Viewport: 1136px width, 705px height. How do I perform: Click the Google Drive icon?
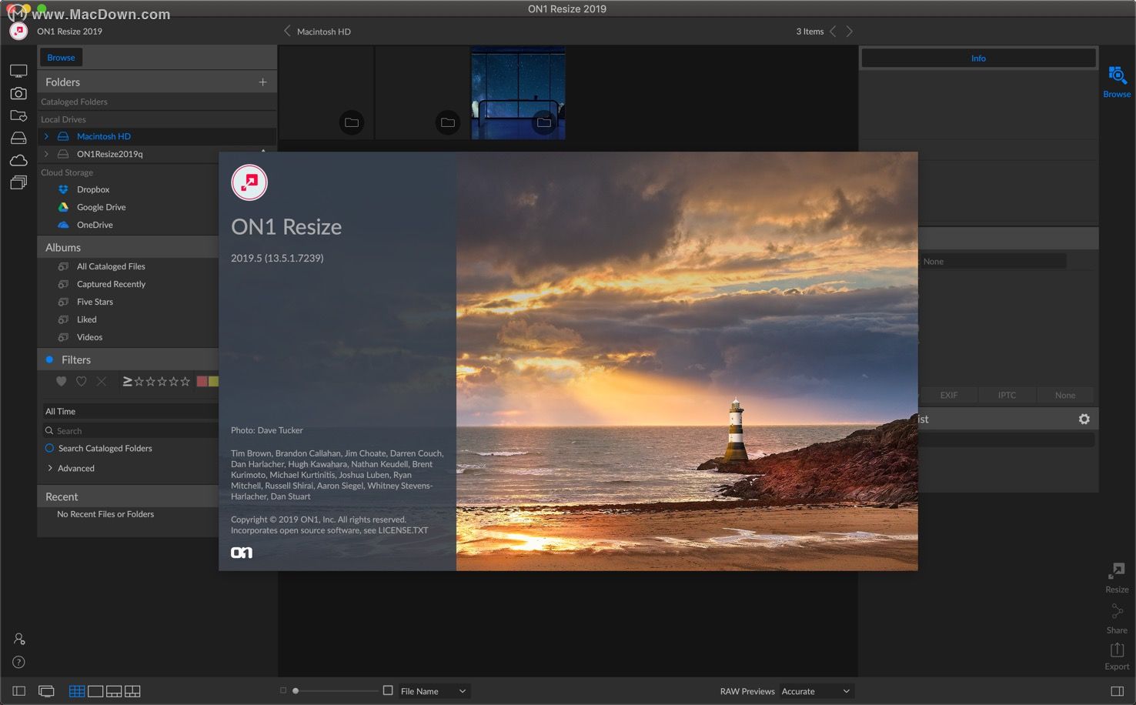pos(63,207)
